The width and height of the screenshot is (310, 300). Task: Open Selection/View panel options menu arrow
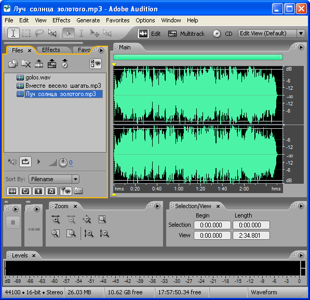[301, 206]
